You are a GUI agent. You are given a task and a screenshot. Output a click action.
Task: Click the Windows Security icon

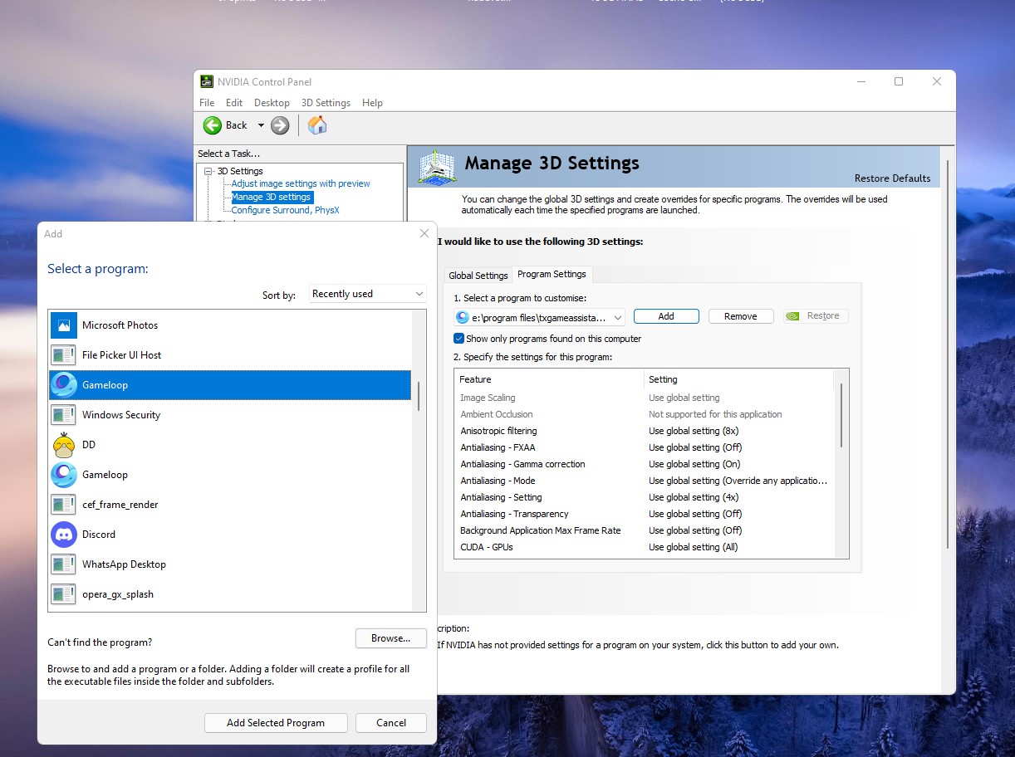(64, 415)
